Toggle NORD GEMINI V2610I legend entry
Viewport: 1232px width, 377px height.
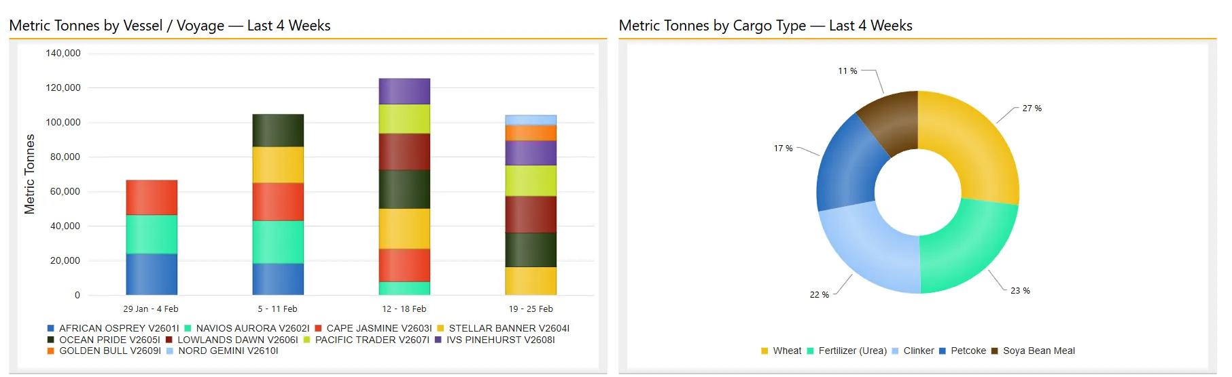[222, 351]
